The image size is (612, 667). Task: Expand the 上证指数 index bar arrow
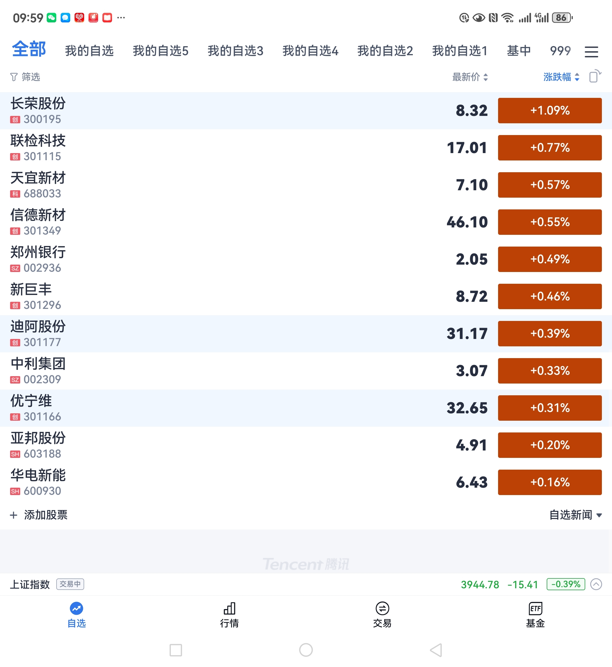596,584
